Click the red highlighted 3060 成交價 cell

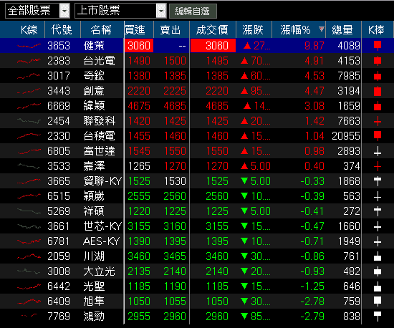pos(213,46)
